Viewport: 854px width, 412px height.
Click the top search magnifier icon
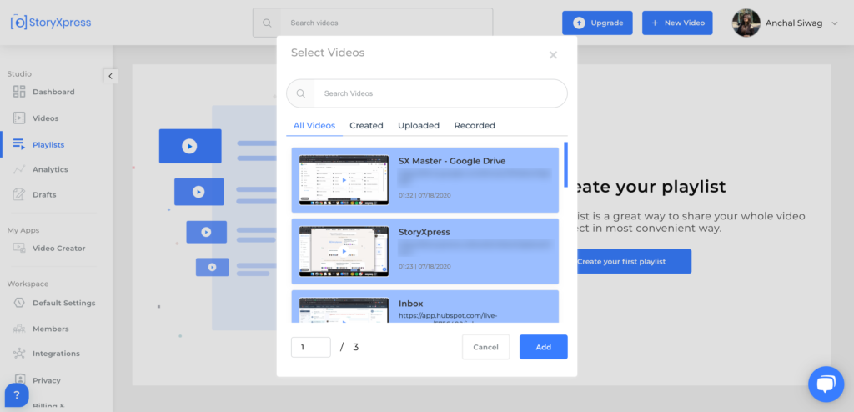[267, 23]
